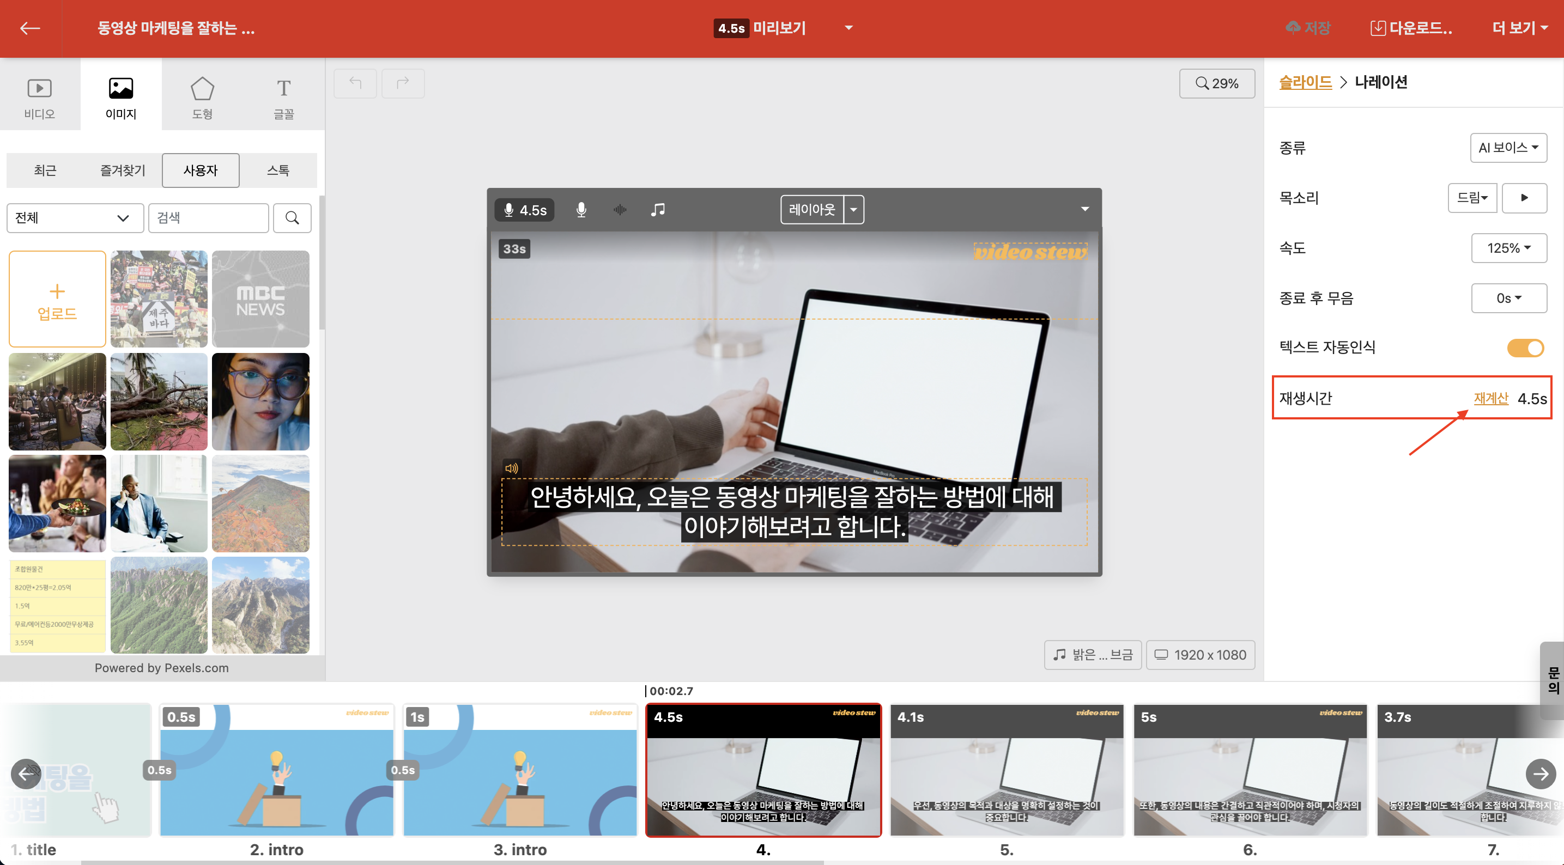Click the 업로드 upload tile
The width and height of the screenshot is (1564, 865).
click(57, 299)
